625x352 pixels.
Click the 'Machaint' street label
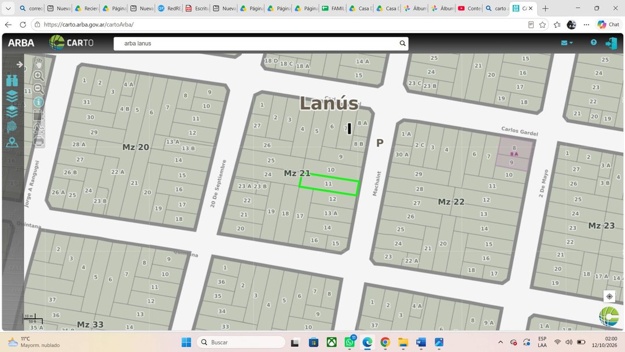(x=377, y=184)
